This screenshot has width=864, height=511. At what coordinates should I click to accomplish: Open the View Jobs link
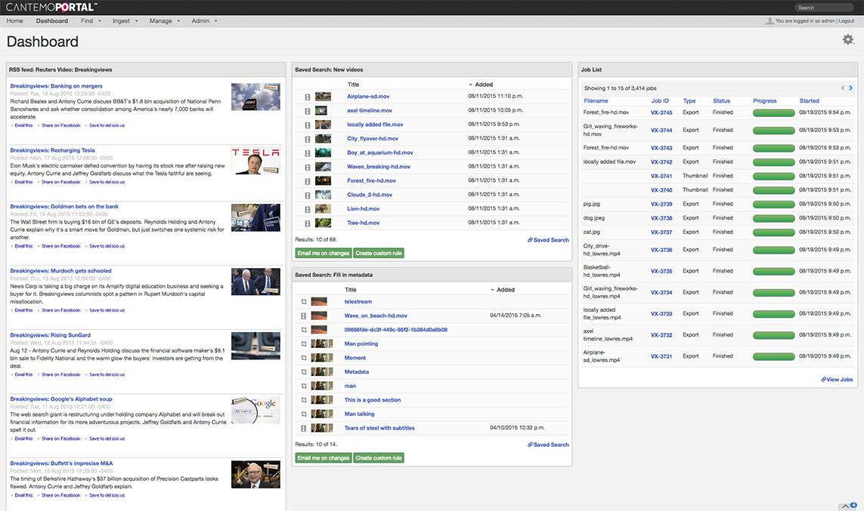[x=837, y=380]
